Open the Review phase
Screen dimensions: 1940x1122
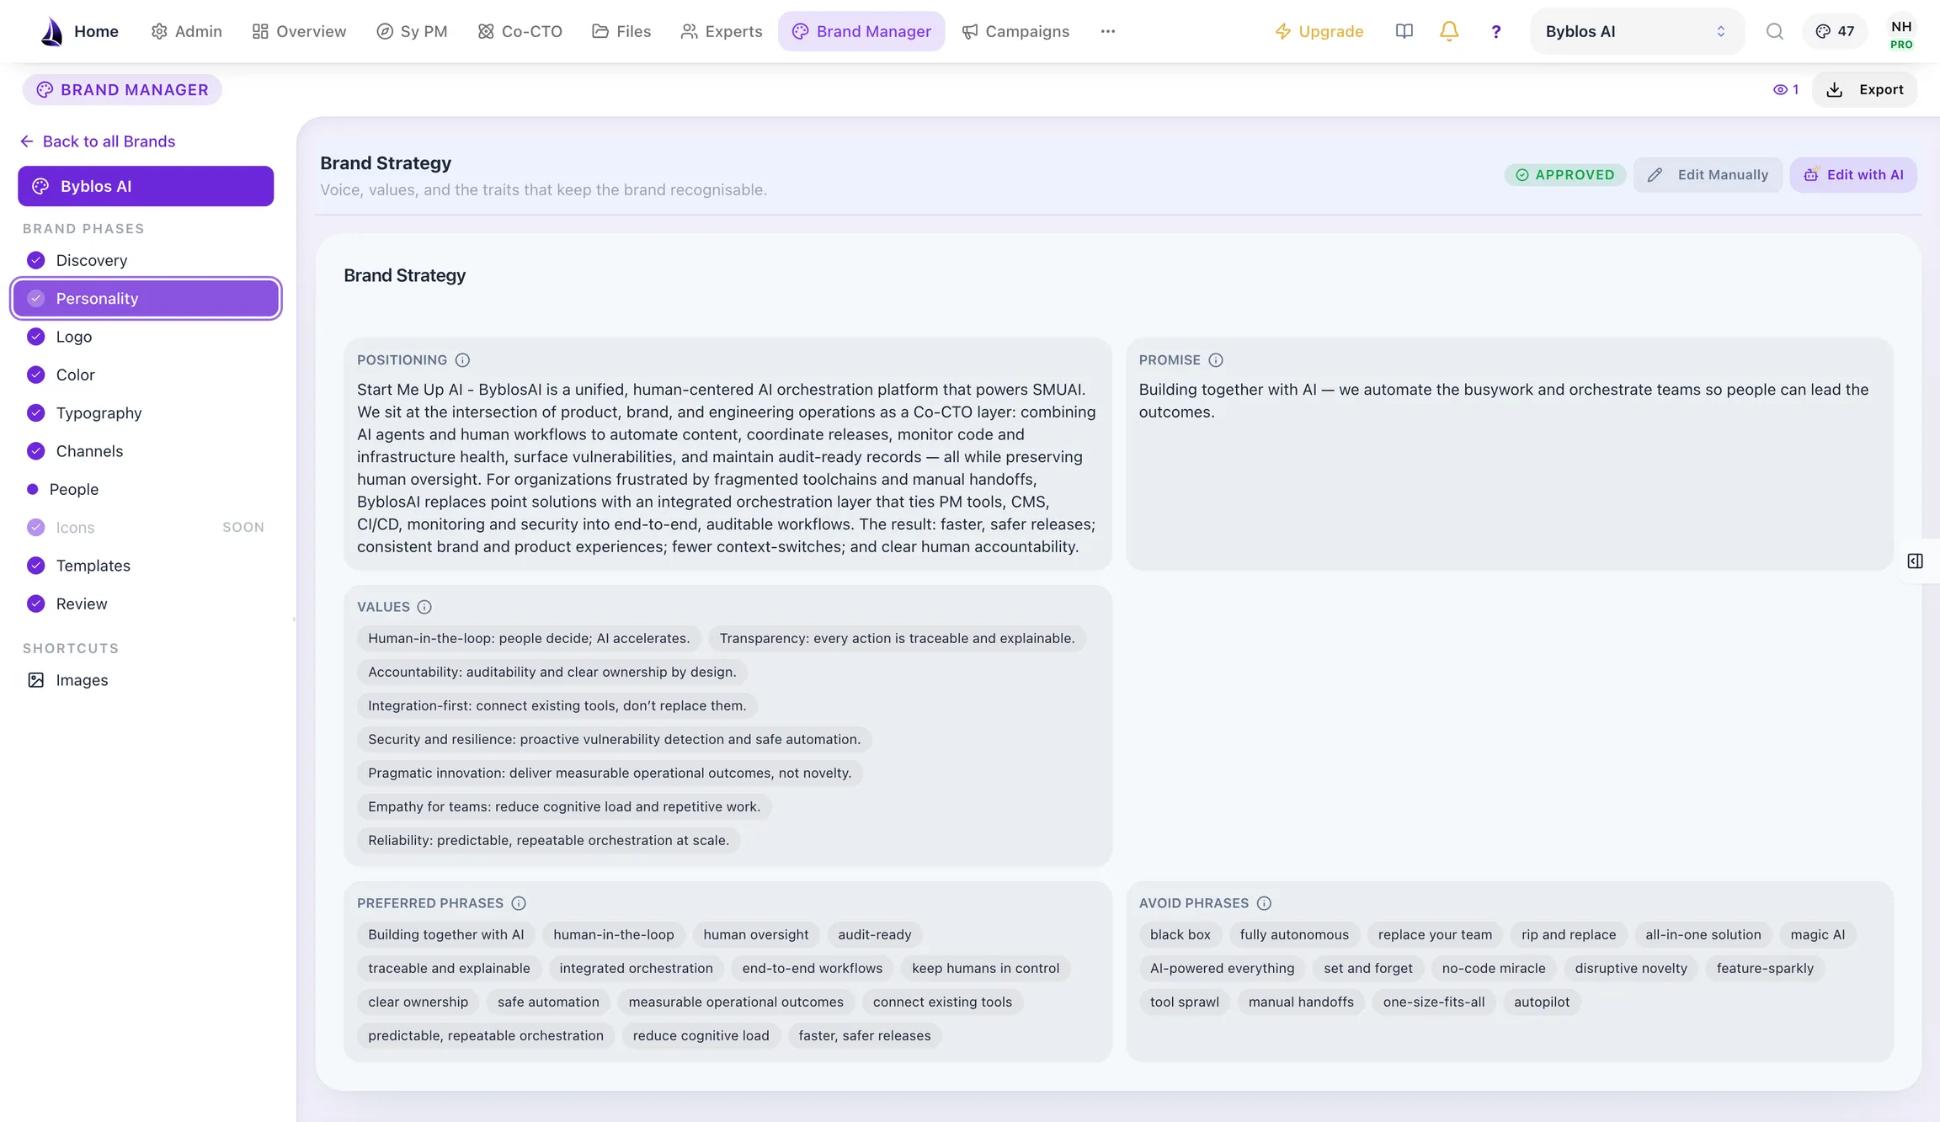coord(146,604)
